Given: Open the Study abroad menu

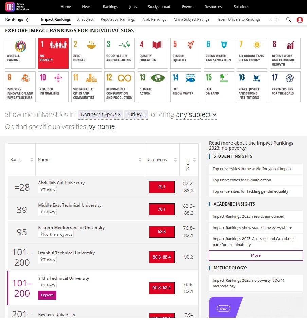Looking at the screenshot, I should [x=159, y=7].
